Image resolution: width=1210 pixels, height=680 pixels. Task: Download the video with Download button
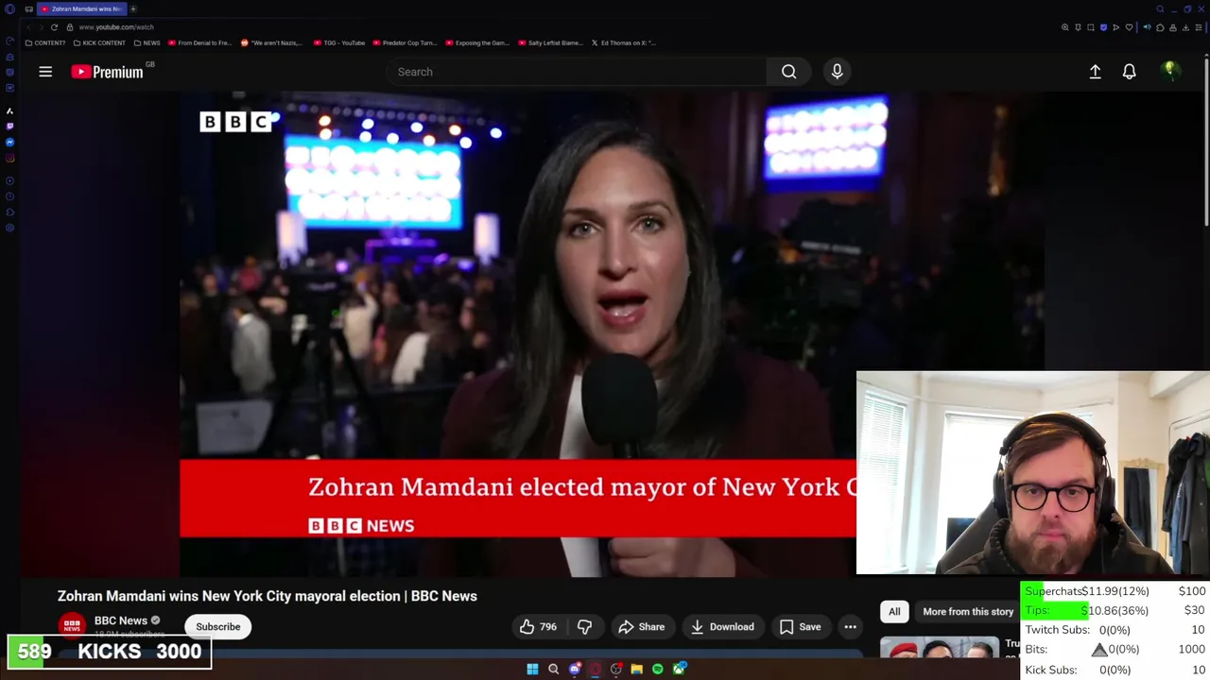pyautogui.click(x=722, y=627)
